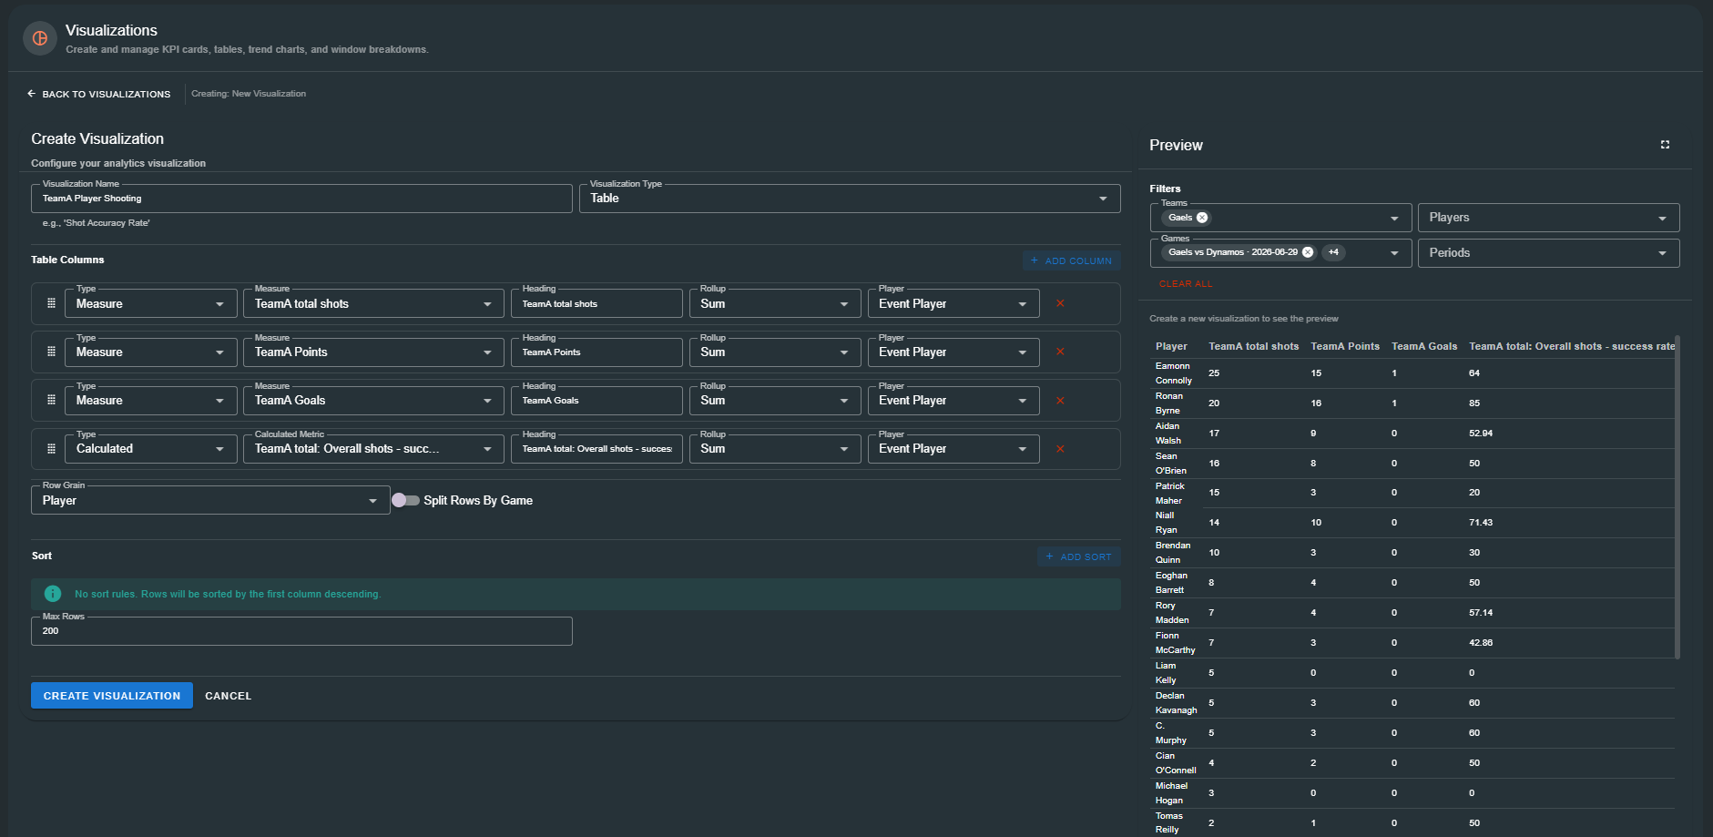This screenshot has height=837, width=1713.
Task: Click the Player column header in preview
Action: pyautogui.click(x=1171, y=346)
